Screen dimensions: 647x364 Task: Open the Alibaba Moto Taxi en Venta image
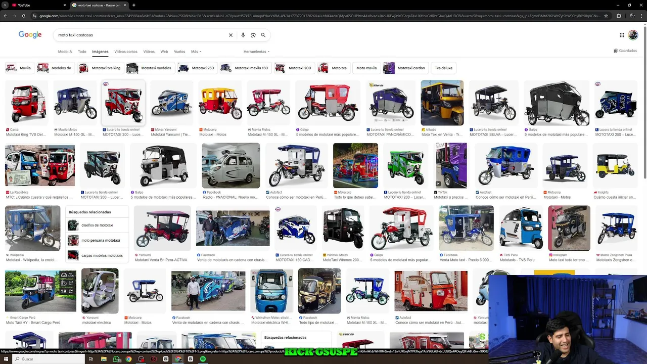coord(442,103)
